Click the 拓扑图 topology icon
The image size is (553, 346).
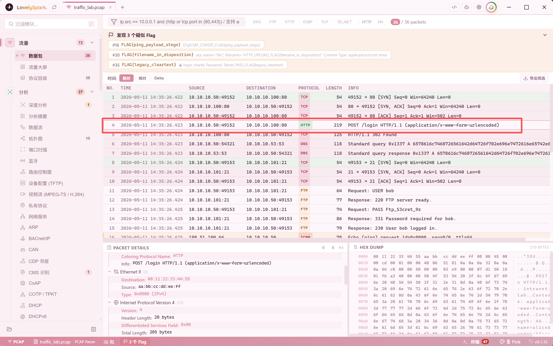pyautogui.click(x=23, y=138)
